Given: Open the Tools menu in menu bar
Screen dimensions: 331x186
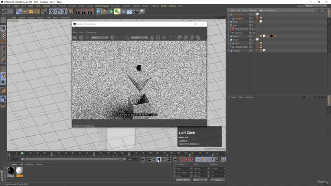Looking at the screenshot, I should pyautogui.click(x=31, y=6).
